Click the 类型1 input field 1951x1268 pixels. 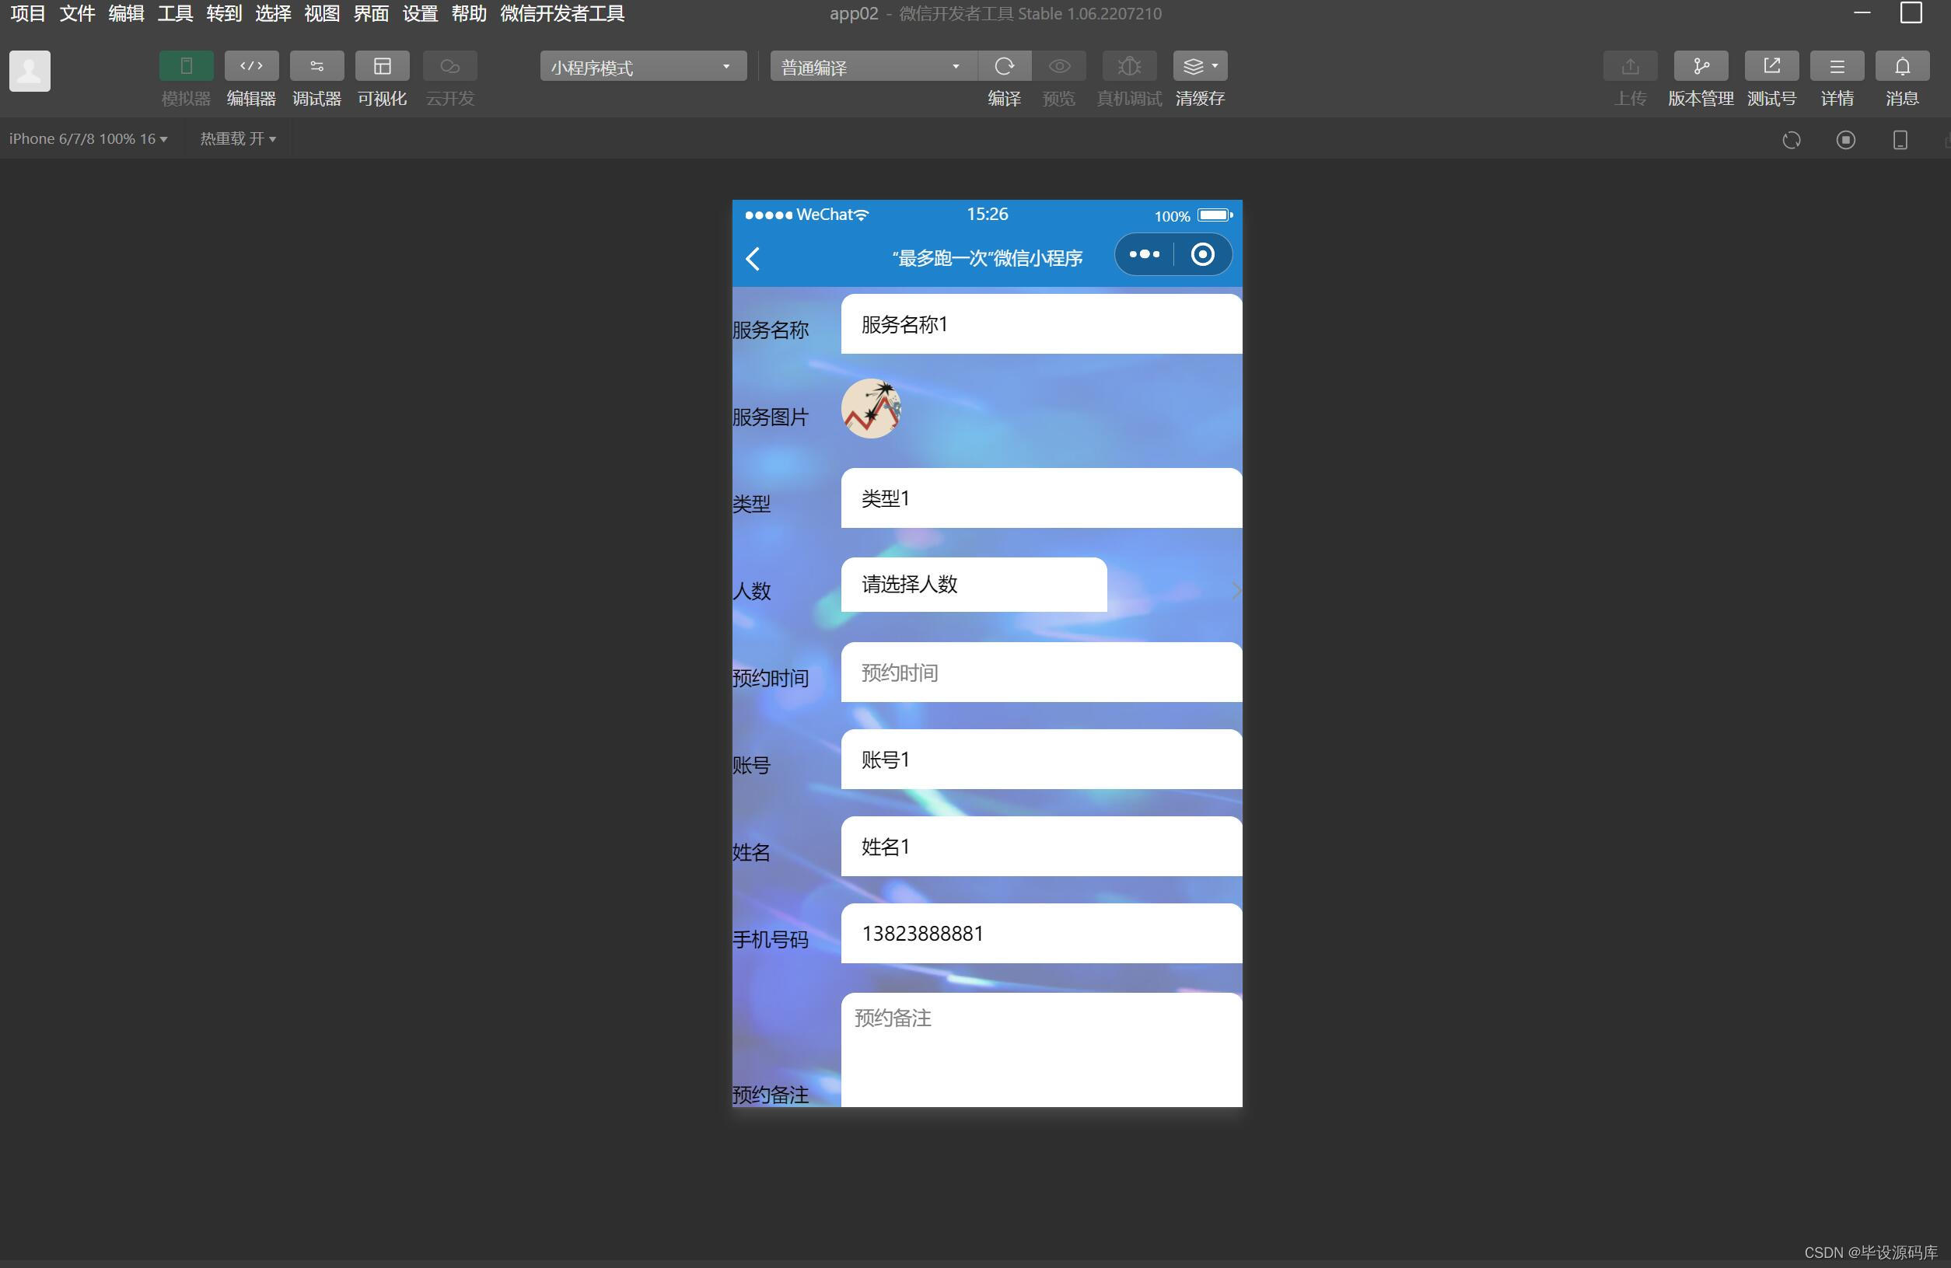click(x=1041, y=498)
